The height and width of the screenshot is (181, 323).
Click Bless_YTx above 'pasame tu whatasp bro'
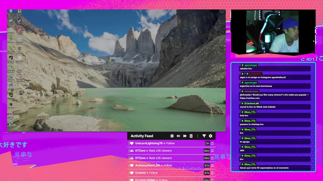click(x=250, y=121)
